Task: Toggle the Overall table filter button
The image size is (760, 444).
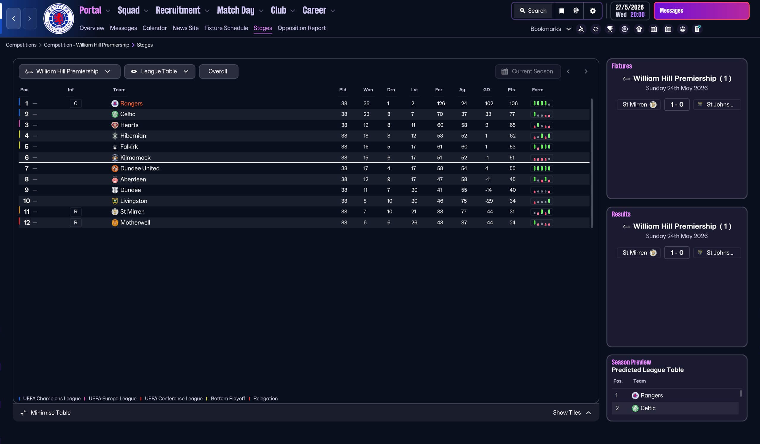Action: (218, 71)
